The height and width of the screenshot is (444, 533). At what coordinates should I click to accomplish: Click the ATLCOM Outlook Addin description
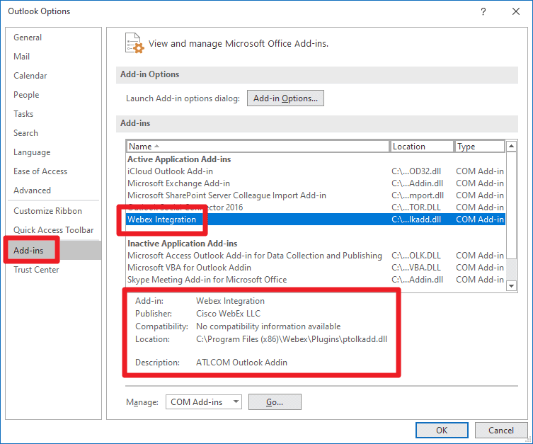pyautogui.click(x=241, y=363)
